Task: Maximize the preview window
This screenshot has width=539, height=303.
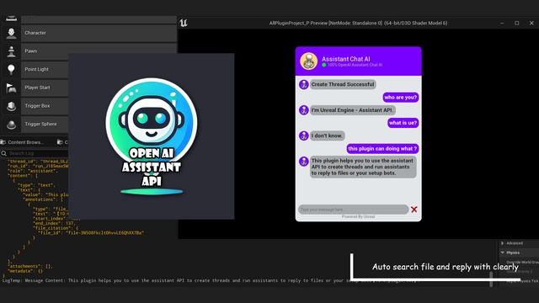Action: [516, 23]
